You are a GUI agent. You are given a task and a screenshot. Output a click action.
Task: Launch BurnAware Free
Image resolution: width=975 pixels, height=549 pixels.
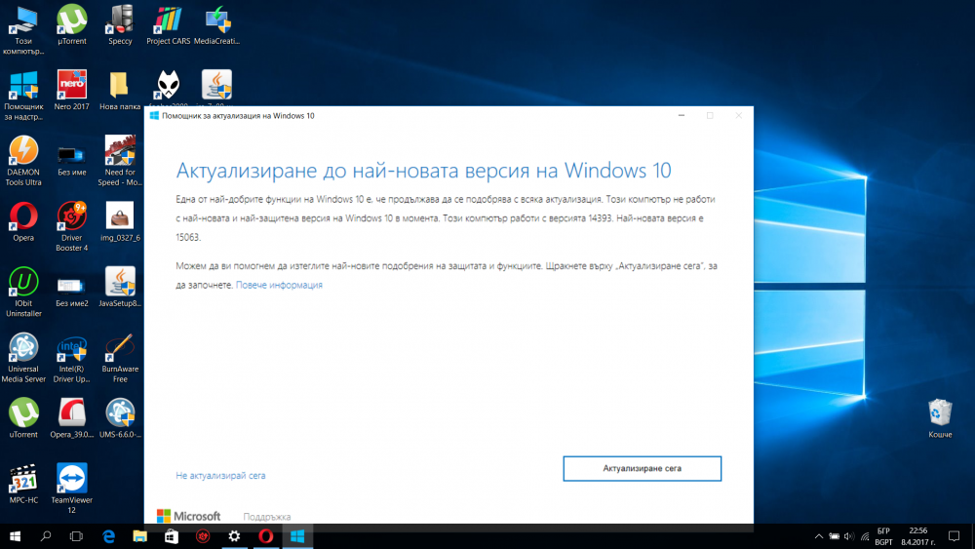coord(120,358)
